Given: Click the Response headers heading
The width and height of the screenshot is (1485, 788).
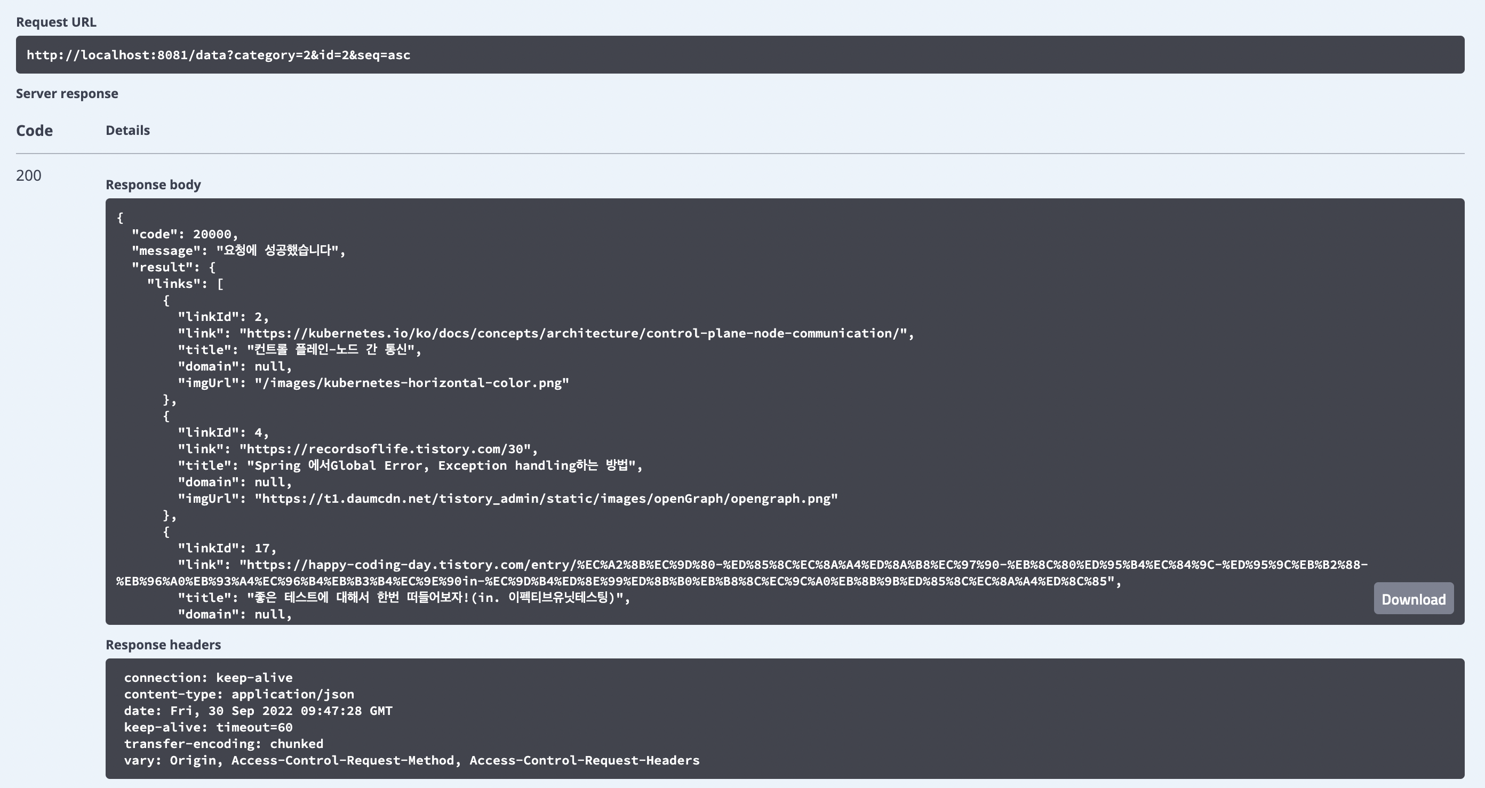Looking at the screenshot, I should pos(163,645).
